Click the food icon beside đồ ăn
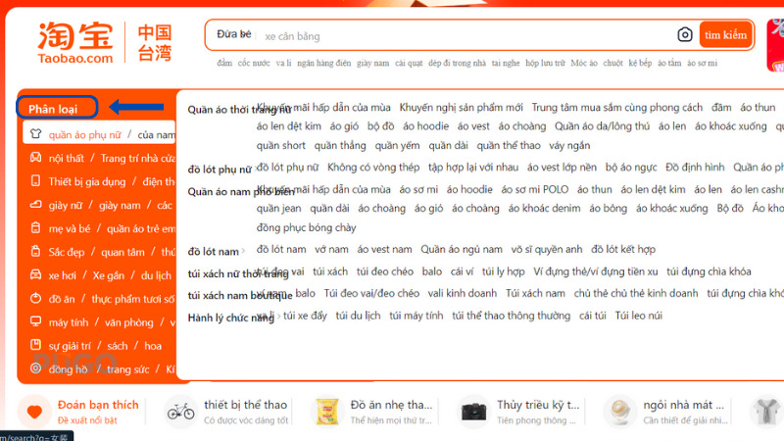784x441 pixels. [x=35, y=299]
